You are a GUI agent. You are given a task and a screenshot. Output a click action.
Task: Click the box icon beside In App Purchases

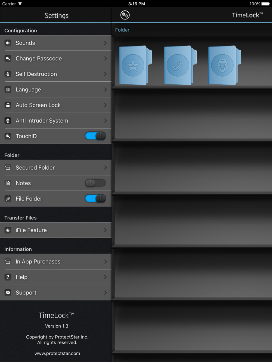click(8, 262)
